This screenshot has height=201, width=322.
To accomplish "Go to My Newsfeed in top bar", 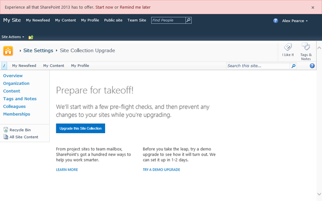I will (38, 20).
